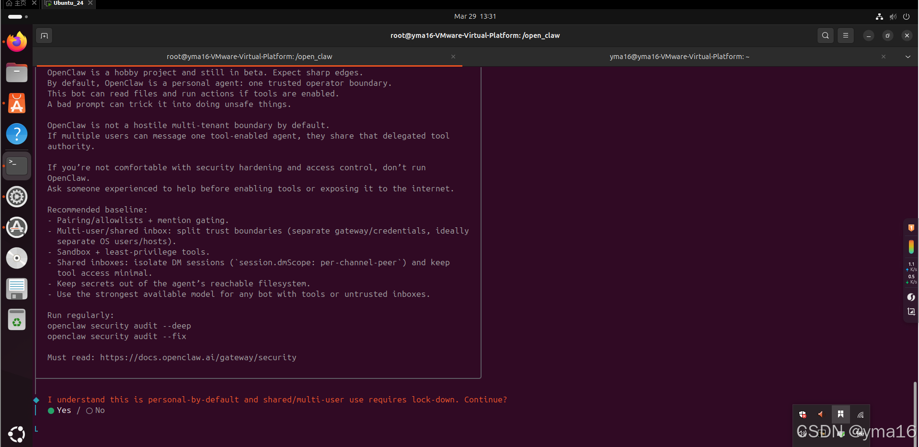This screenshot has height=447, width=919.
Task: Click 'A bad prompt can trick it' line
Action: pyautogui.click(x=169, y=104)
